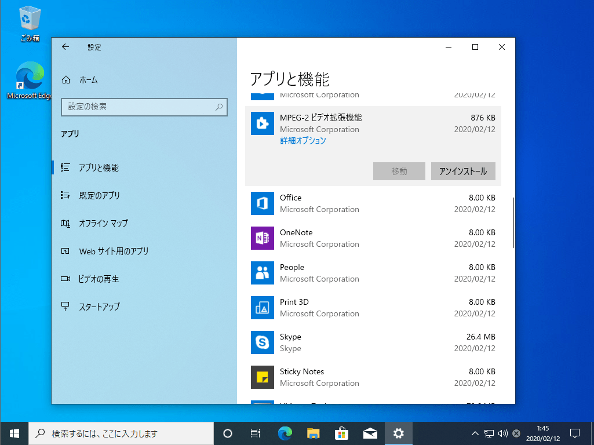The image size is (594, 445).
Task: Click the Sticky Notes app icon
Action: pyautogui.click(x=262, y=377)
